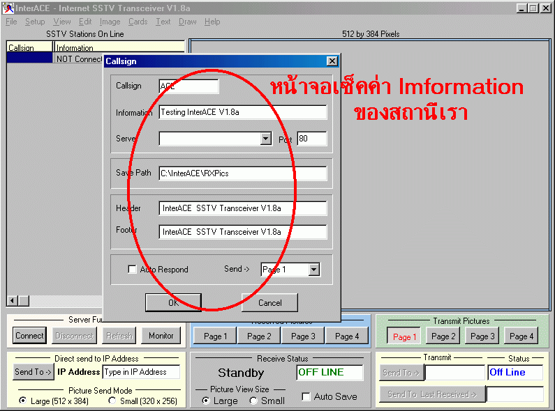Open the Image menu

[x=110, y=22]
